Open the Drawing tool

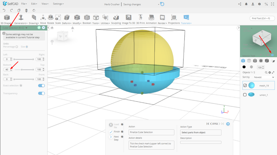(x=34, y=19)
